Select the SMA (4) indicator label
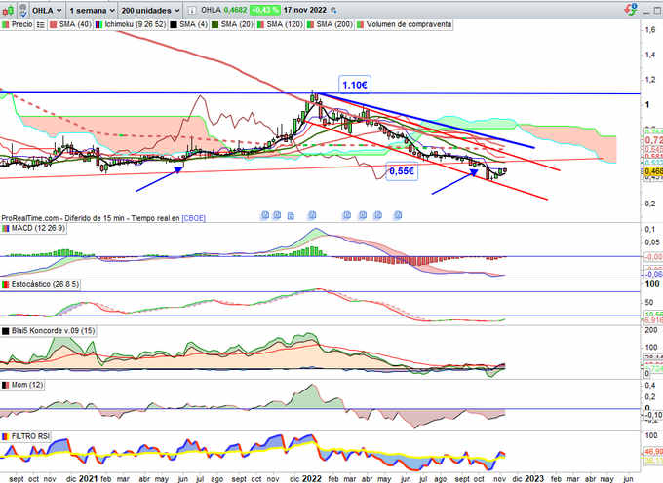The image size is (663, 483). coord(188,25)
